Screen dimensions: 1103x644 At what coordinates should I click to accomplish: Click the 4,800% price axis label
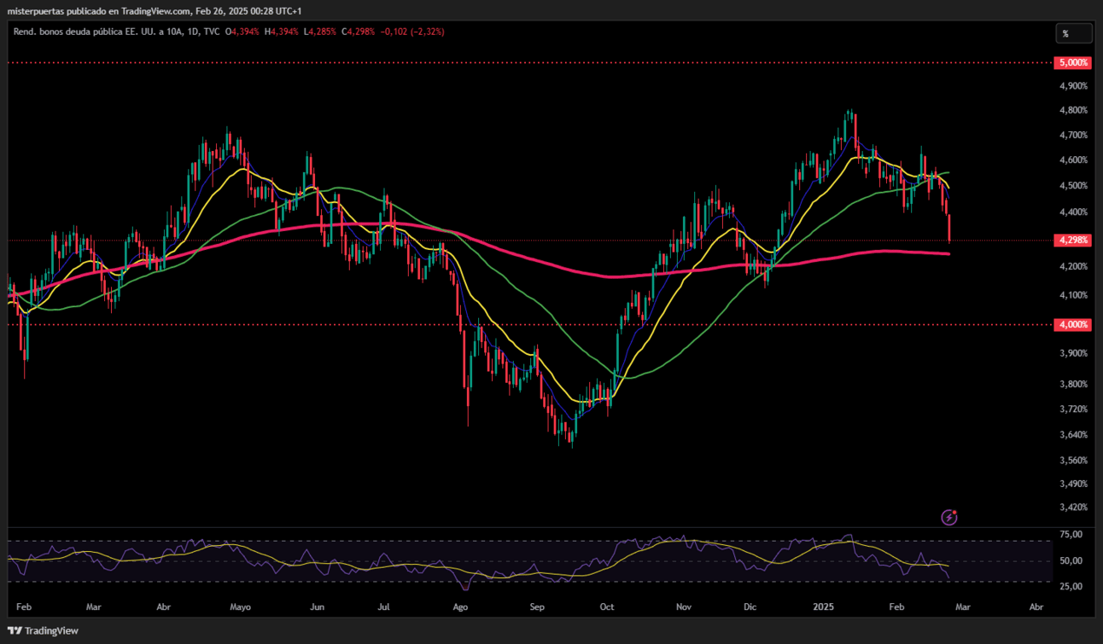1073,110
